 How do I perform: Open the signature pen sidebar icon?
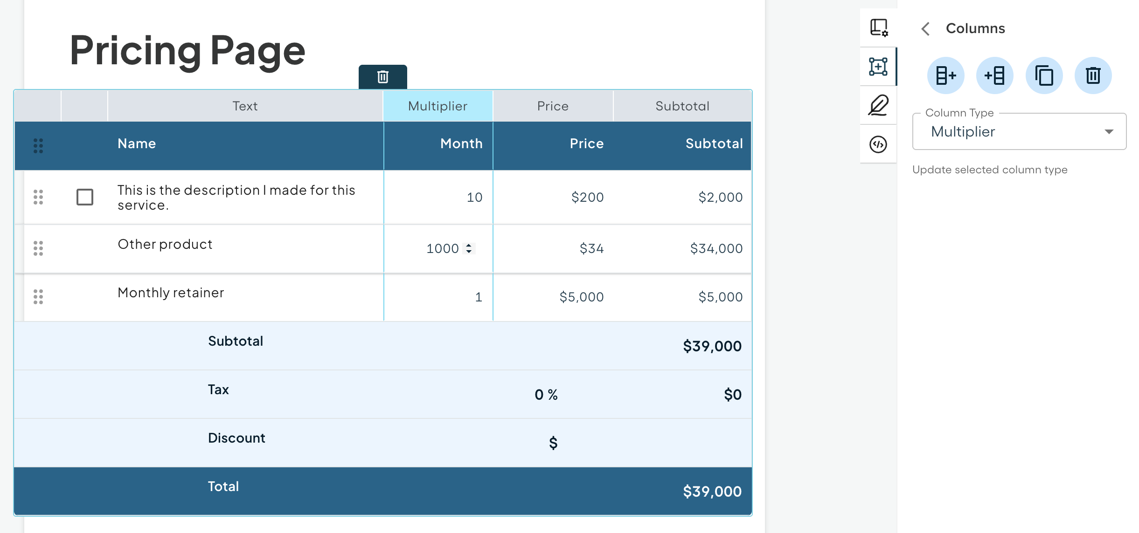(x=878, y=105)
